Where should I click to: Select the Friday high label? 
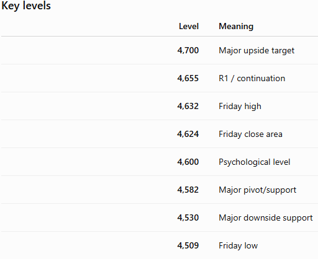pos(240,107)
